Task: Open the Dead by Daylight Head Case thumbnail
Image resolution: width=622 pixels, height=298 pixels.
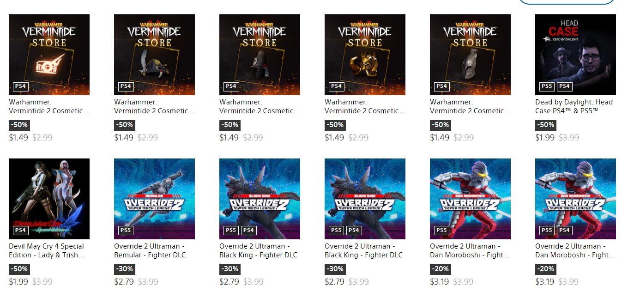Action: point(575,55)
